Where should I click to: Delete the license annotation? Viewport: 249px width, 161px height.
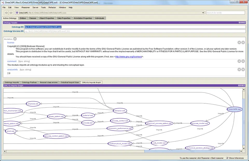point(239,43)
